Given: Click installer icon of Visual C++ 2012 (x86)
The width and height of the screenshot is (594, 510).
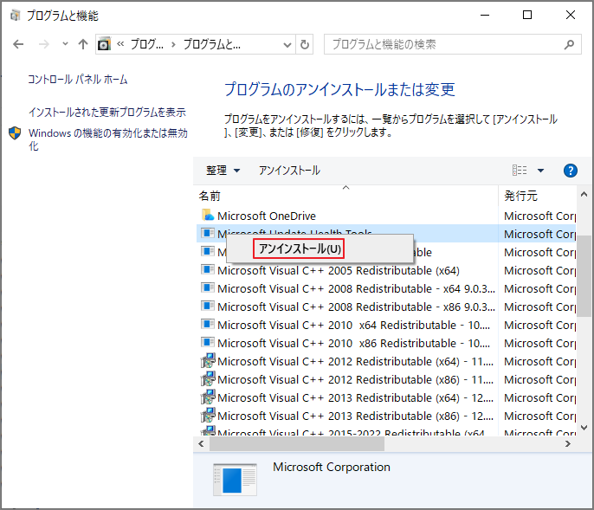Looking at the screenshot, I should pos(208,378).
